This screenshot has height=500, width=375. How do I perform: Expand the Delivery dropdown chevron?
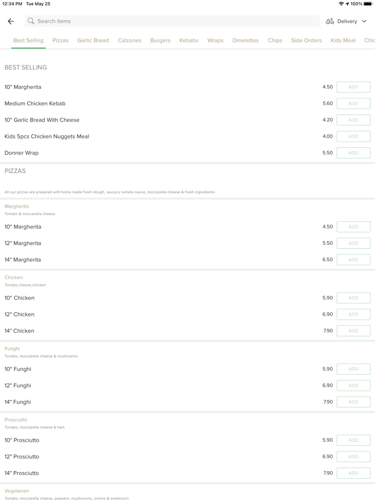click(364, 21)
